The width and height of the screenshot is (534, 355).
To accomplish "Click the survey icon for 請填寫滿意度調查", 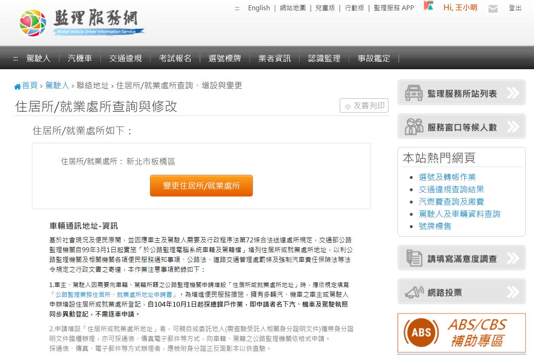I will click(x=414, y=258).
